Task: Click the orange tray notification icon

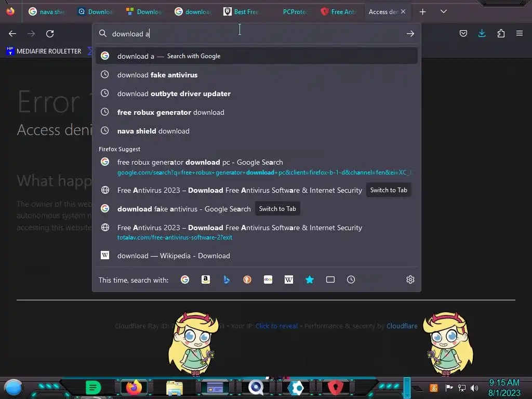Action: (434, 388)
